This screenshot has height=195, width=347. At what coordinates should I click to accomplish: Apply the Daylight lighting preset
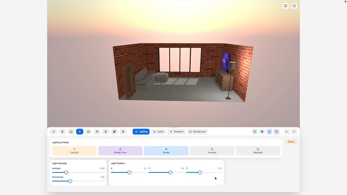pyautogui.click(x=74, y=151)
